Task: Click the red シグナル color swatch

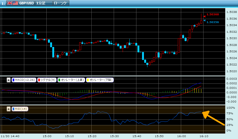Action: click(39, 80)
